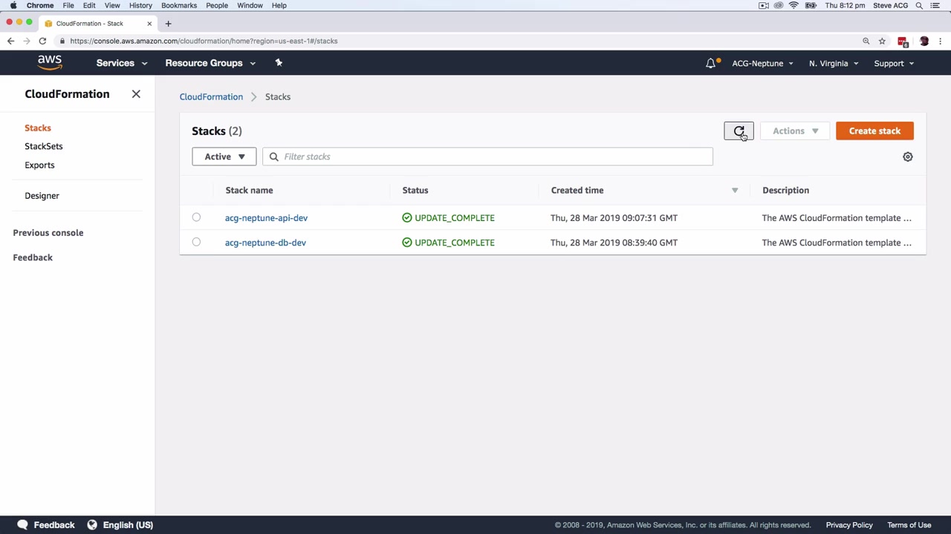Click the search magnifier in the filter box
951x534 pixels.
point(273,156)
